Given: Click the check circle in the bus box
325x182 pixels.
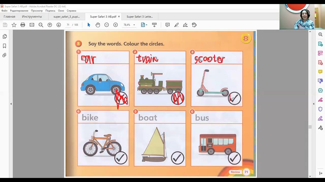Looking at the screenshot, I should [x=234, y=158].
